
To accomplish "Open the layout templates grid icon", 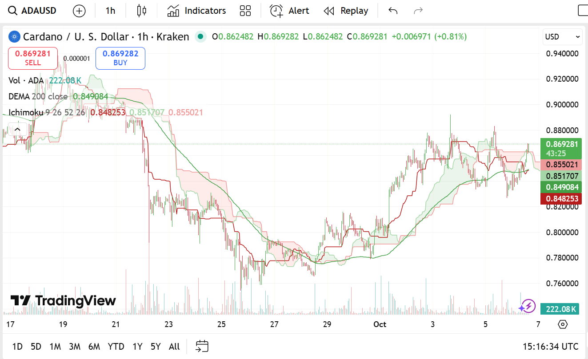I will (245, 11).
